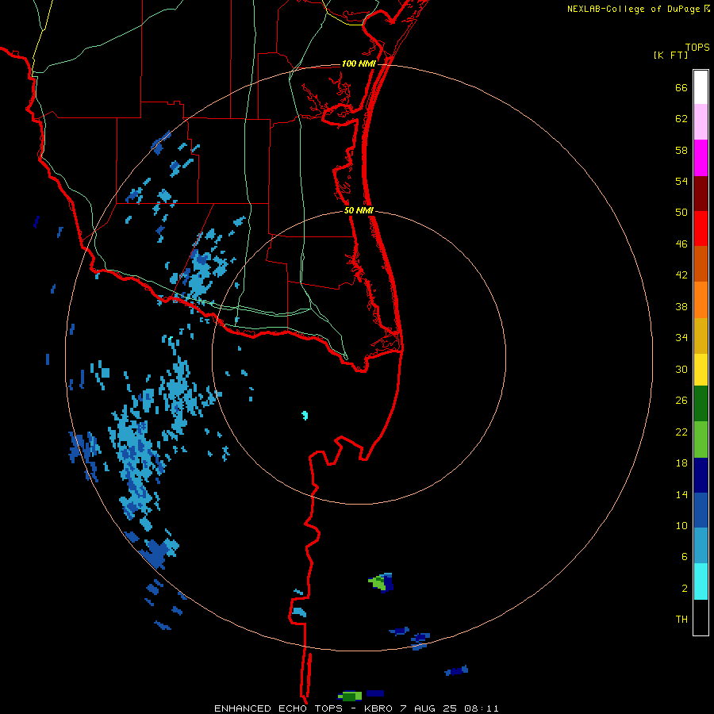714x714 pixels.
Task: Click the light blue 14 kft swatch
Action: 701,546
